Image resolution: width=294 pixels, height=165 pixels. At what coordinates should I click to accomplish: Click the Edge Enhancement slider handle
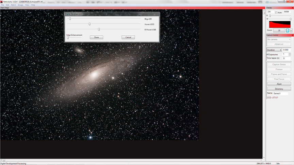pyautogui.click(x=68, y=38)
